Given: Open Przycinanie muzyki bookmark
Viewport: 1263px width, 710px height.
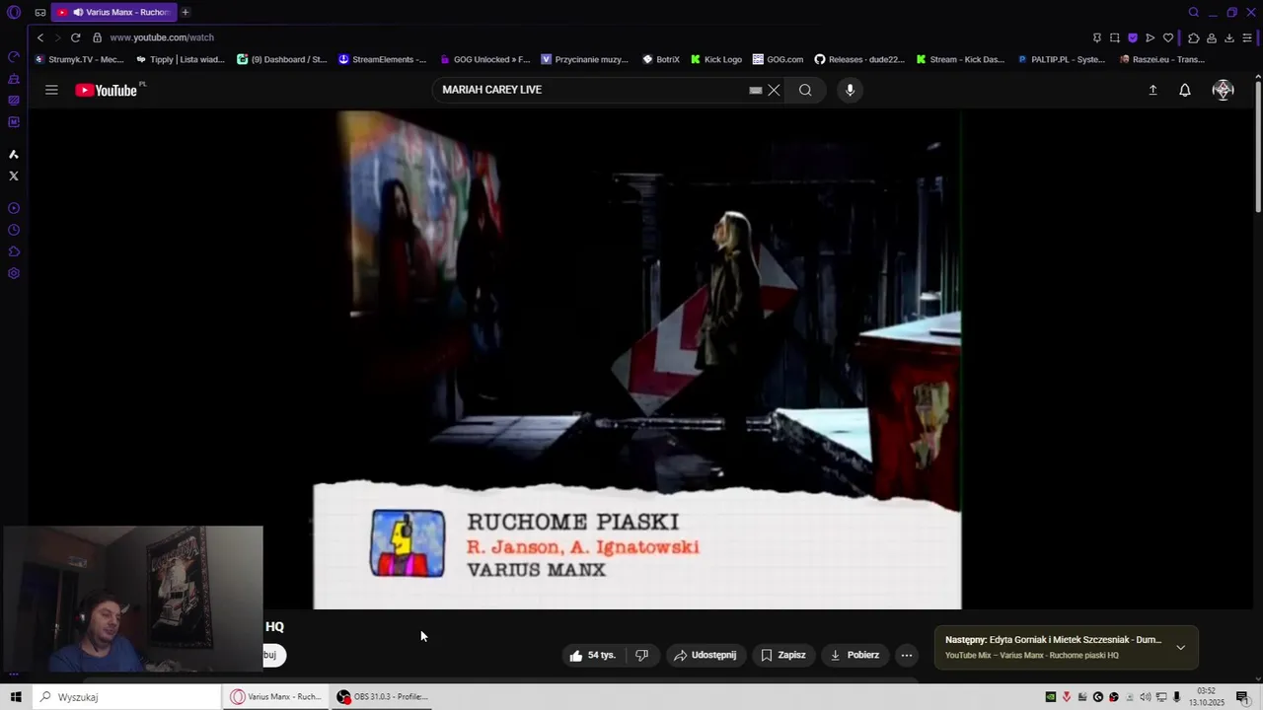Looking at the screenshot, I should pos(585,59).
